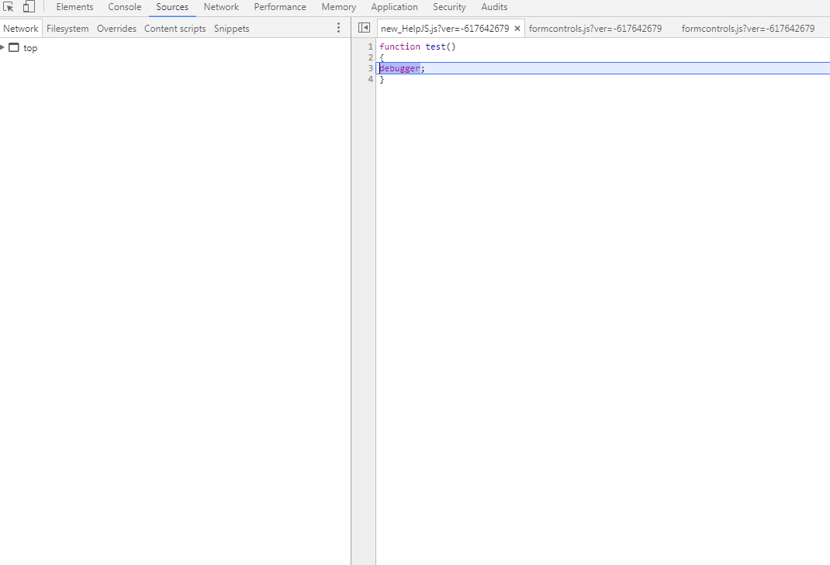Toggle the device toolbar icon
Image resolution: width=830 pixels, height=565 pixels.
pos(29,7)
